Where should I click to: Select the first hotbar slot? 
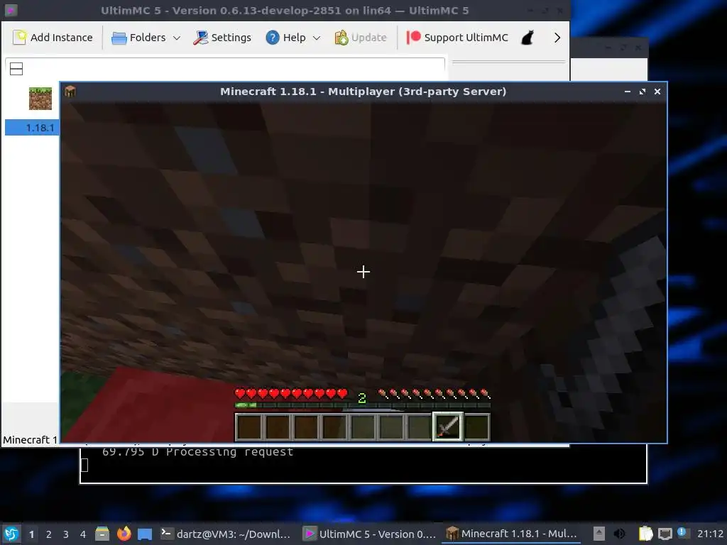(249, 426)
